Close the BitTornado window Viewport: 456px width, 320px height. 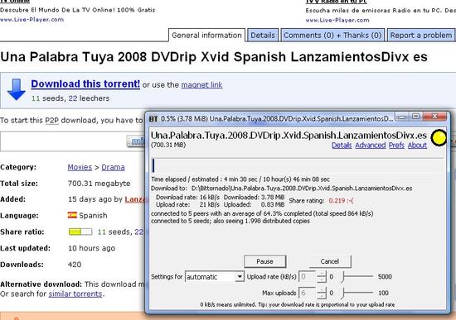tap(434, 116)
